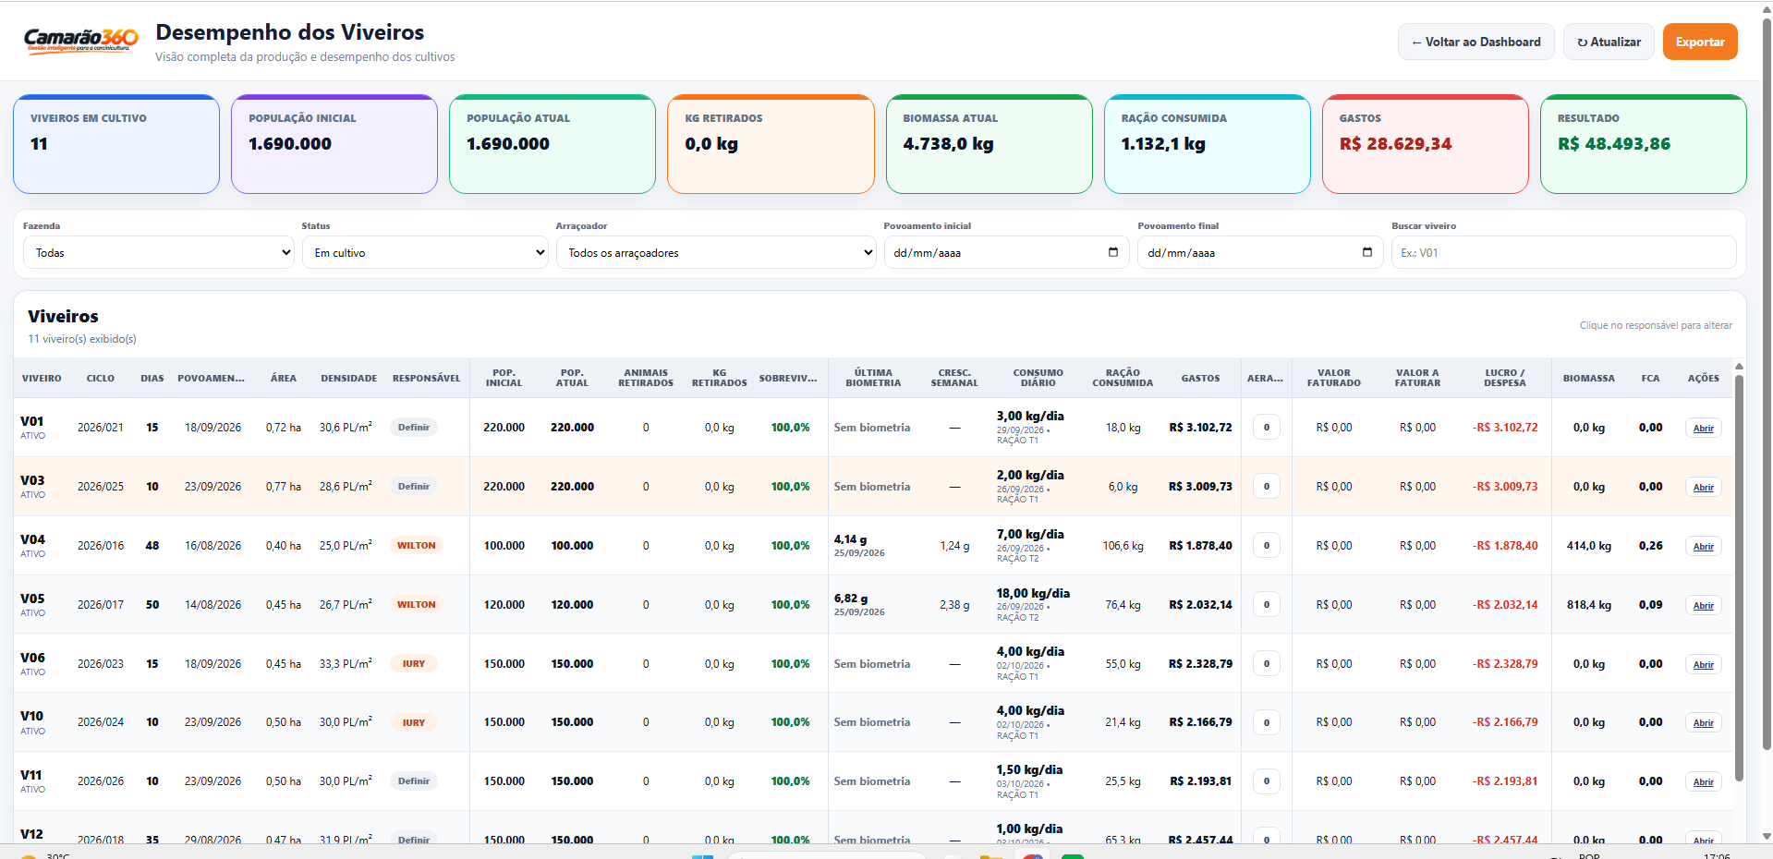Click Definir responsável for V11
The width and height of the screenshot is (1773, 859).
coord(413,781)
